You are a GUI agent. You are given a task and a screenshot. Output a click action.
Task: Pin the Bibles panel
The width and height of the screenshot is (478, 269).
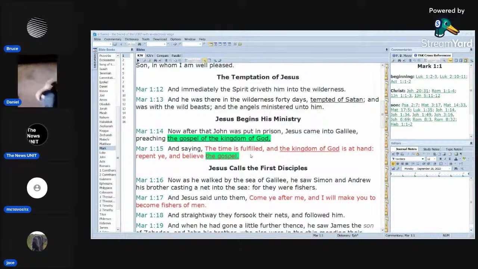pyautogui.click(x=387, y=50)
